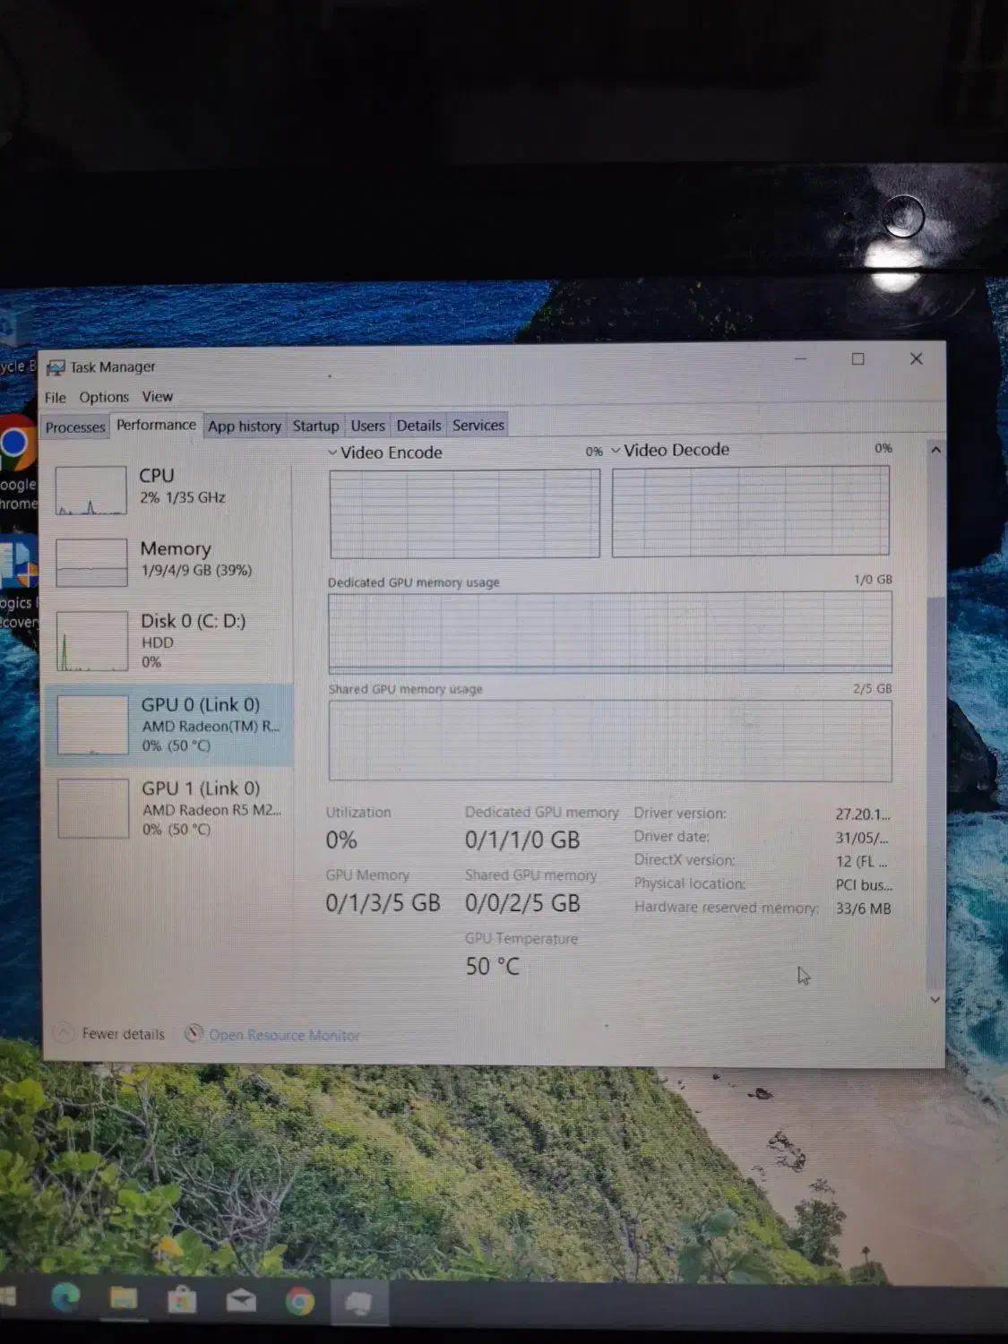The image size is (1008, 1344).
Task: Close the Task Manager window
Action: point(916,358)
